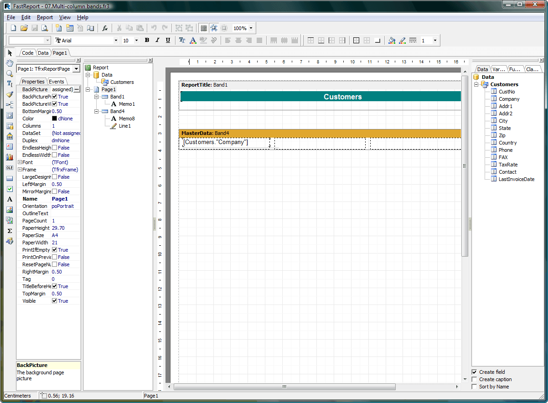Select the Customers title memo
The height and width of the screenshot is (403, 548).
tap(321, 97)
